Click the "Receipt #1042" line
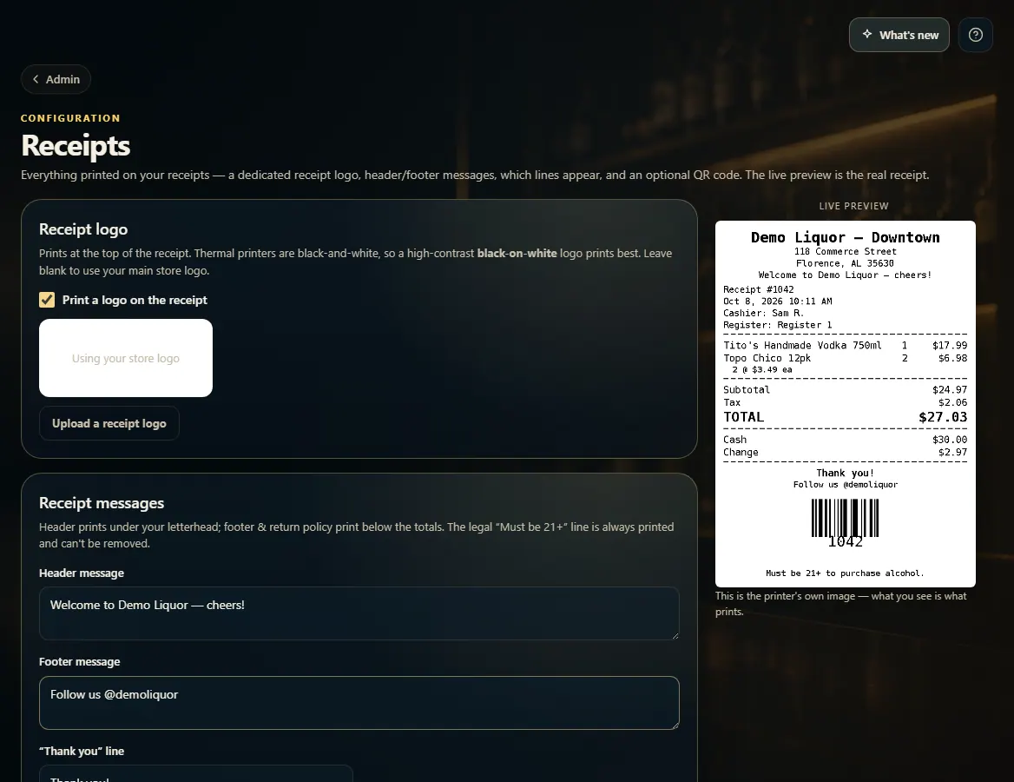Screen dimensions: 1014x782 759,289
